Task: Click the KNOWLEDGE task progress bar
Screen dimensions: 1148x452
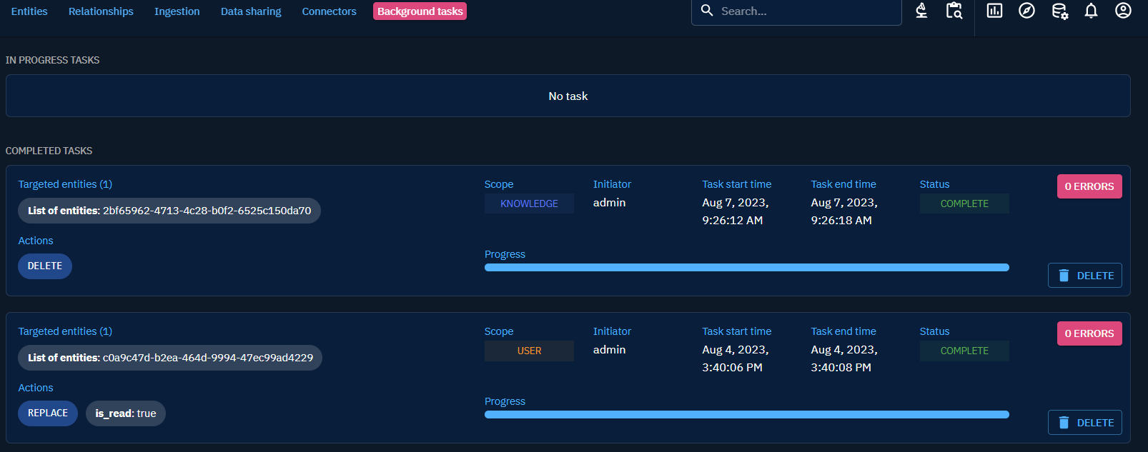Action: pos(746,268)
